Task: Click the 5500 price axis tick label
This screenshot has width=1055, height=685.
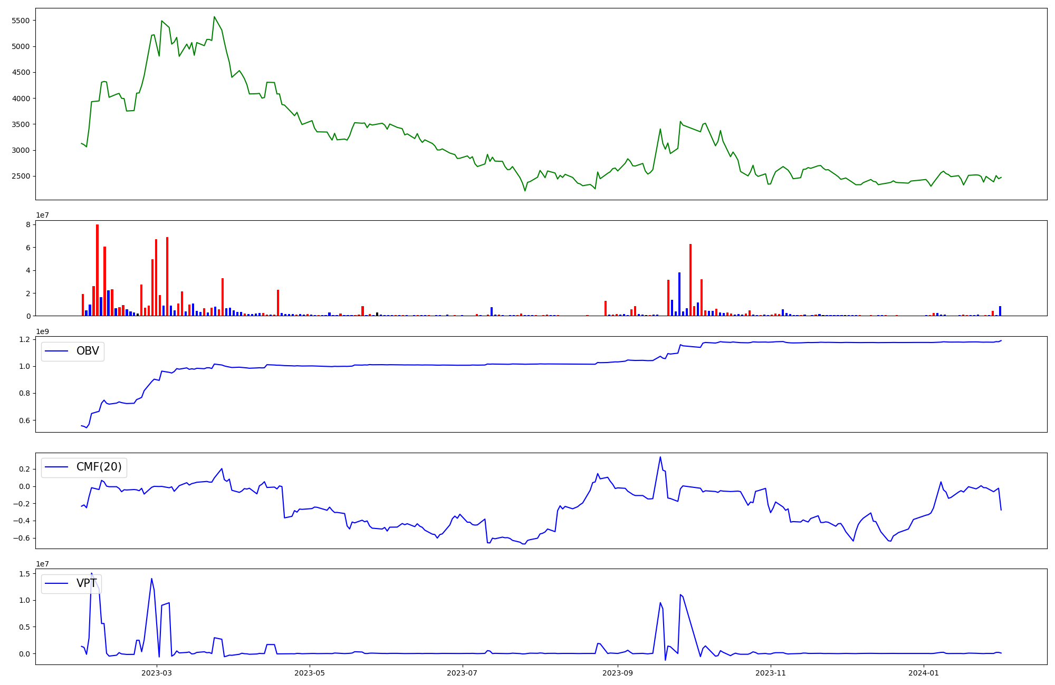Action: (x=21, y=21)
